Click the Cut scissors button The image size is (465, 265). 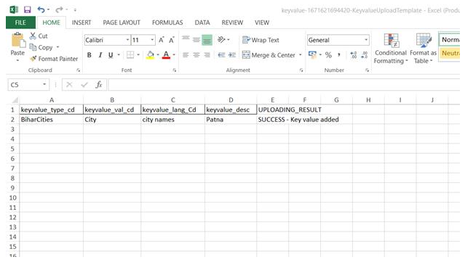39,36
